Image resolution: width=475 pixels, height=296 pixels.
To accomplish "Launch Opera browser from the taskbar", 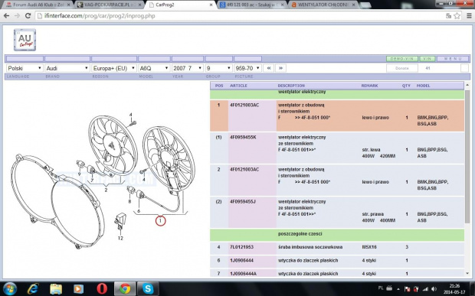I will 102,288.
